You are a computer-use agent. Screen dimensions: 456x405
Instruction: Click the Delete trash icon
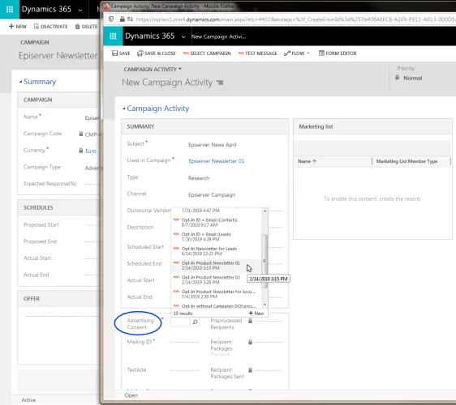(x=77, y=27)
